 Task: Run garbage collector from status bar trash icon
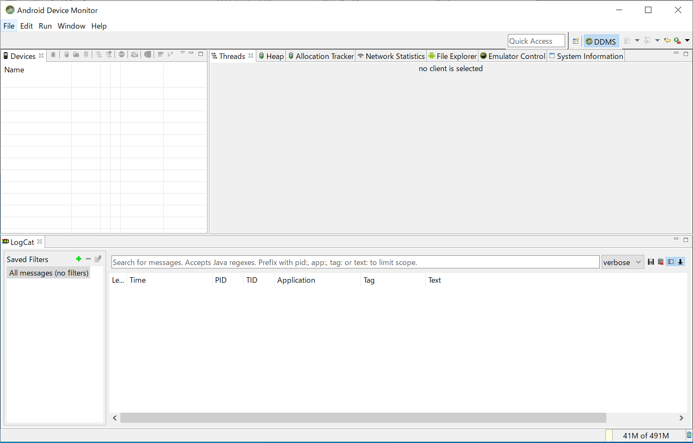click(689, 435)
